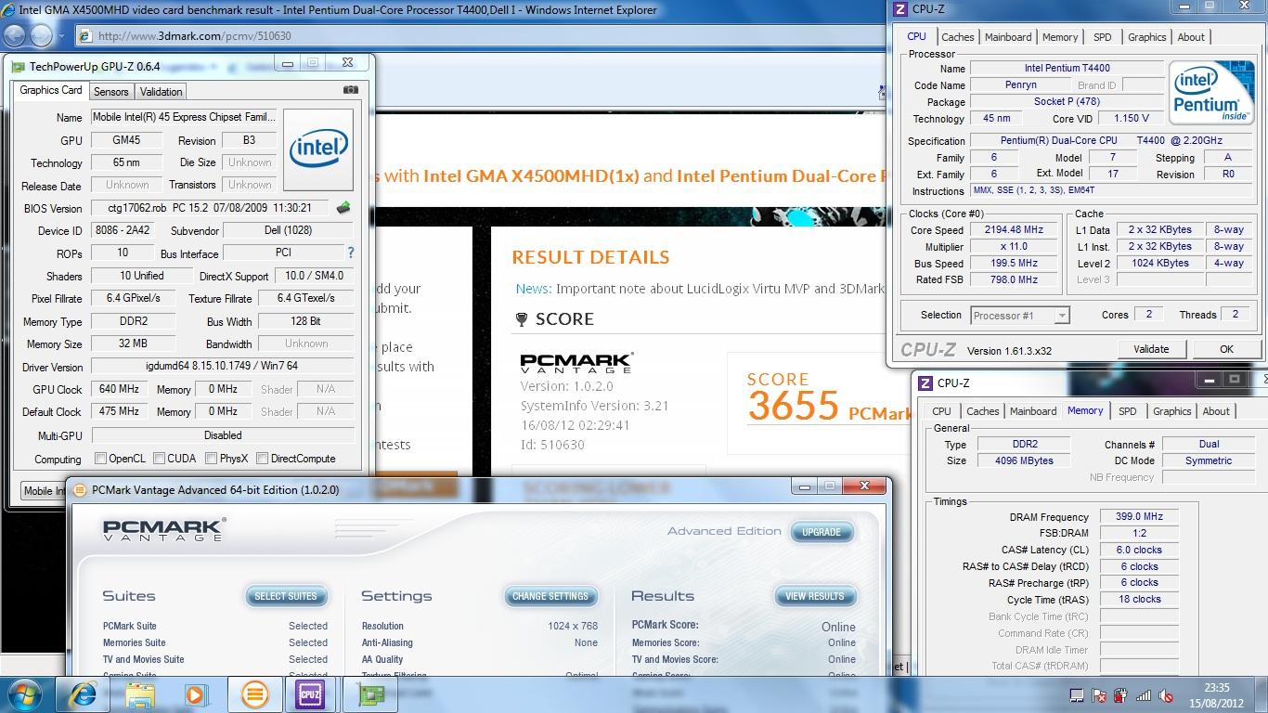This screenshot has height=713, width=1268.
Task: Click the power plug tray icon
Action: [x=1121, y=695]
